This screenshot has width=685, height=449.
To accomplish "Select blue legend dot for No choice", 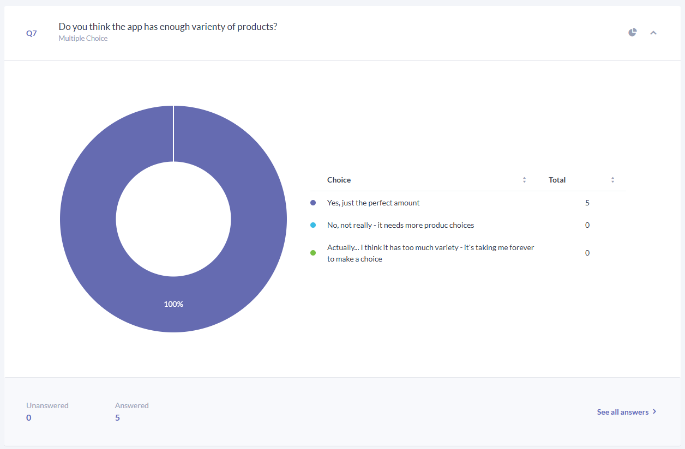I will (313, 225).
